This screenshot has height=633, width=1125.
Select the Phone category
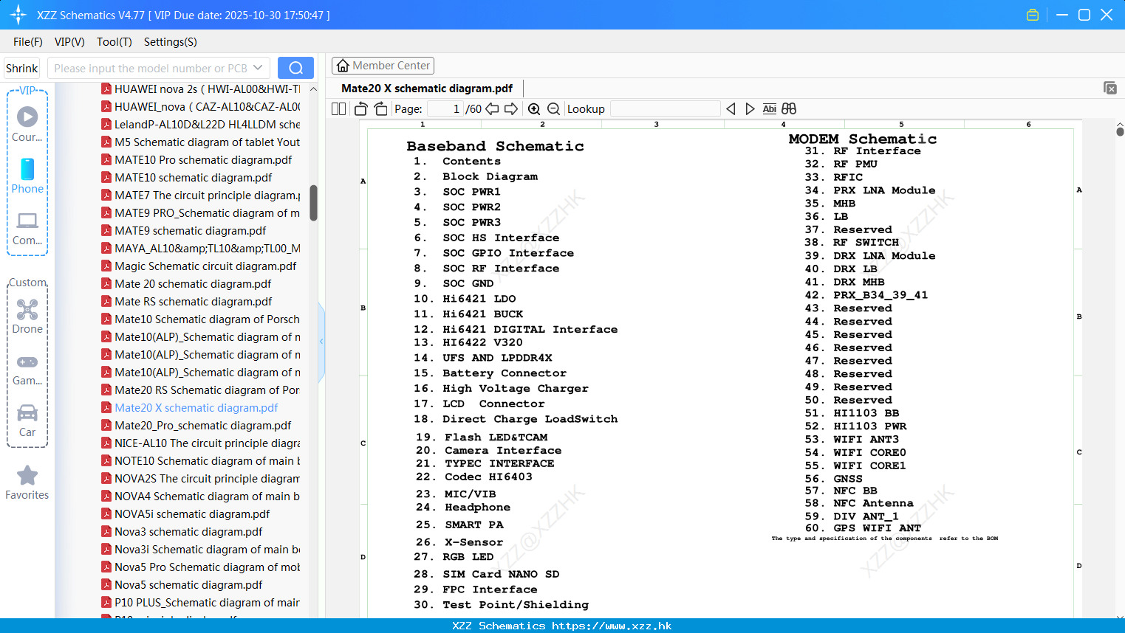tap(27, 176)
